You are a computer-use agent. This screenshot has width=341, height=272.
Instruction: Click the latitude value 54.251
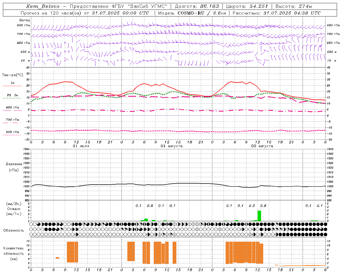tap(258, 6)
